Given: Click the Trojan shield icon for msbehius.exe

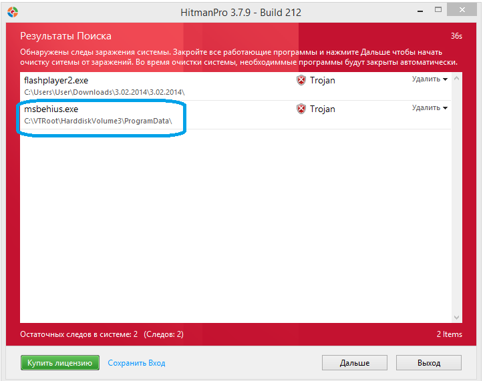Looking at the screenshot, I should click(301, 109).
